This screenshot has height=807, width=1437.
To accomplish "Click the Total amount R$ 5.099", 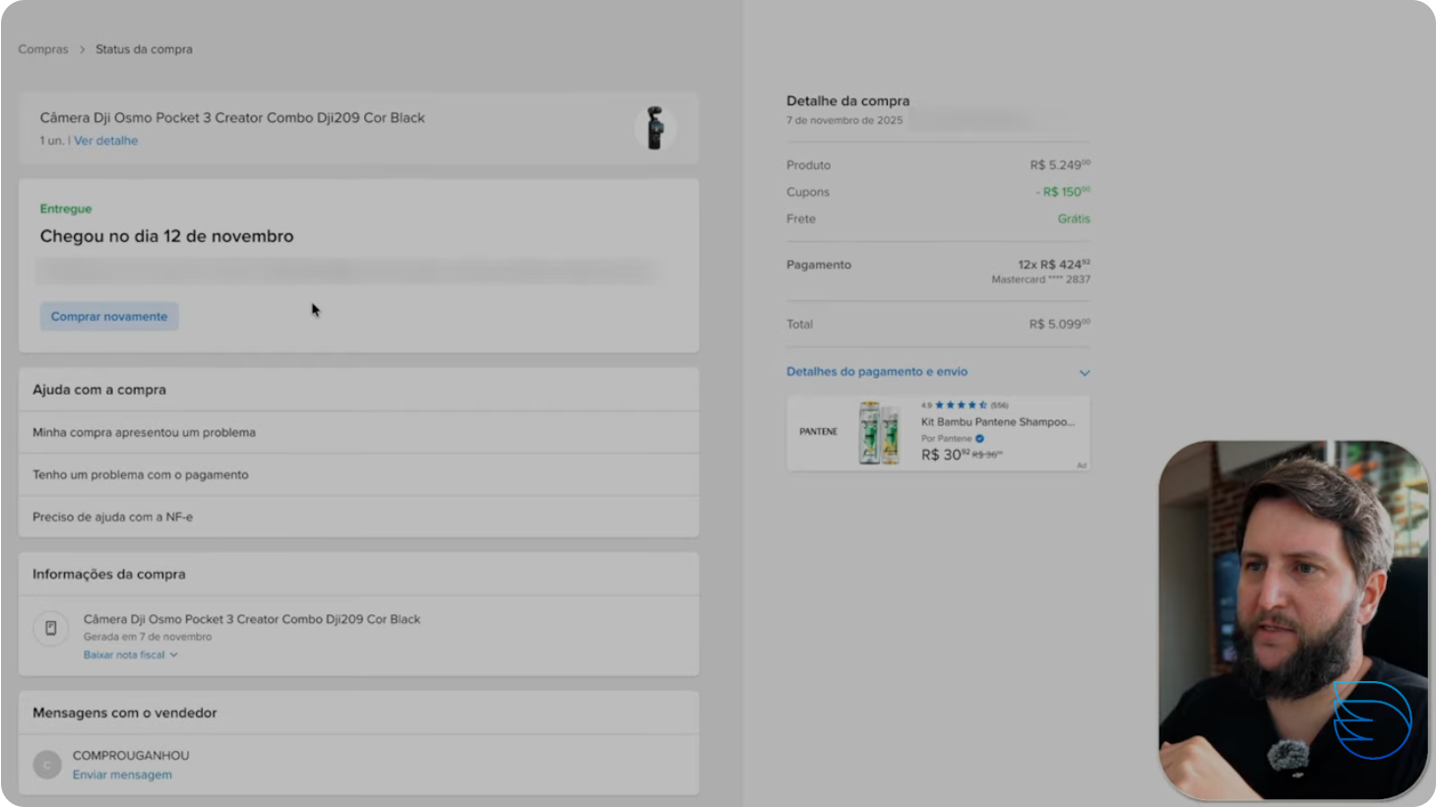I will tap(1060, 324).
